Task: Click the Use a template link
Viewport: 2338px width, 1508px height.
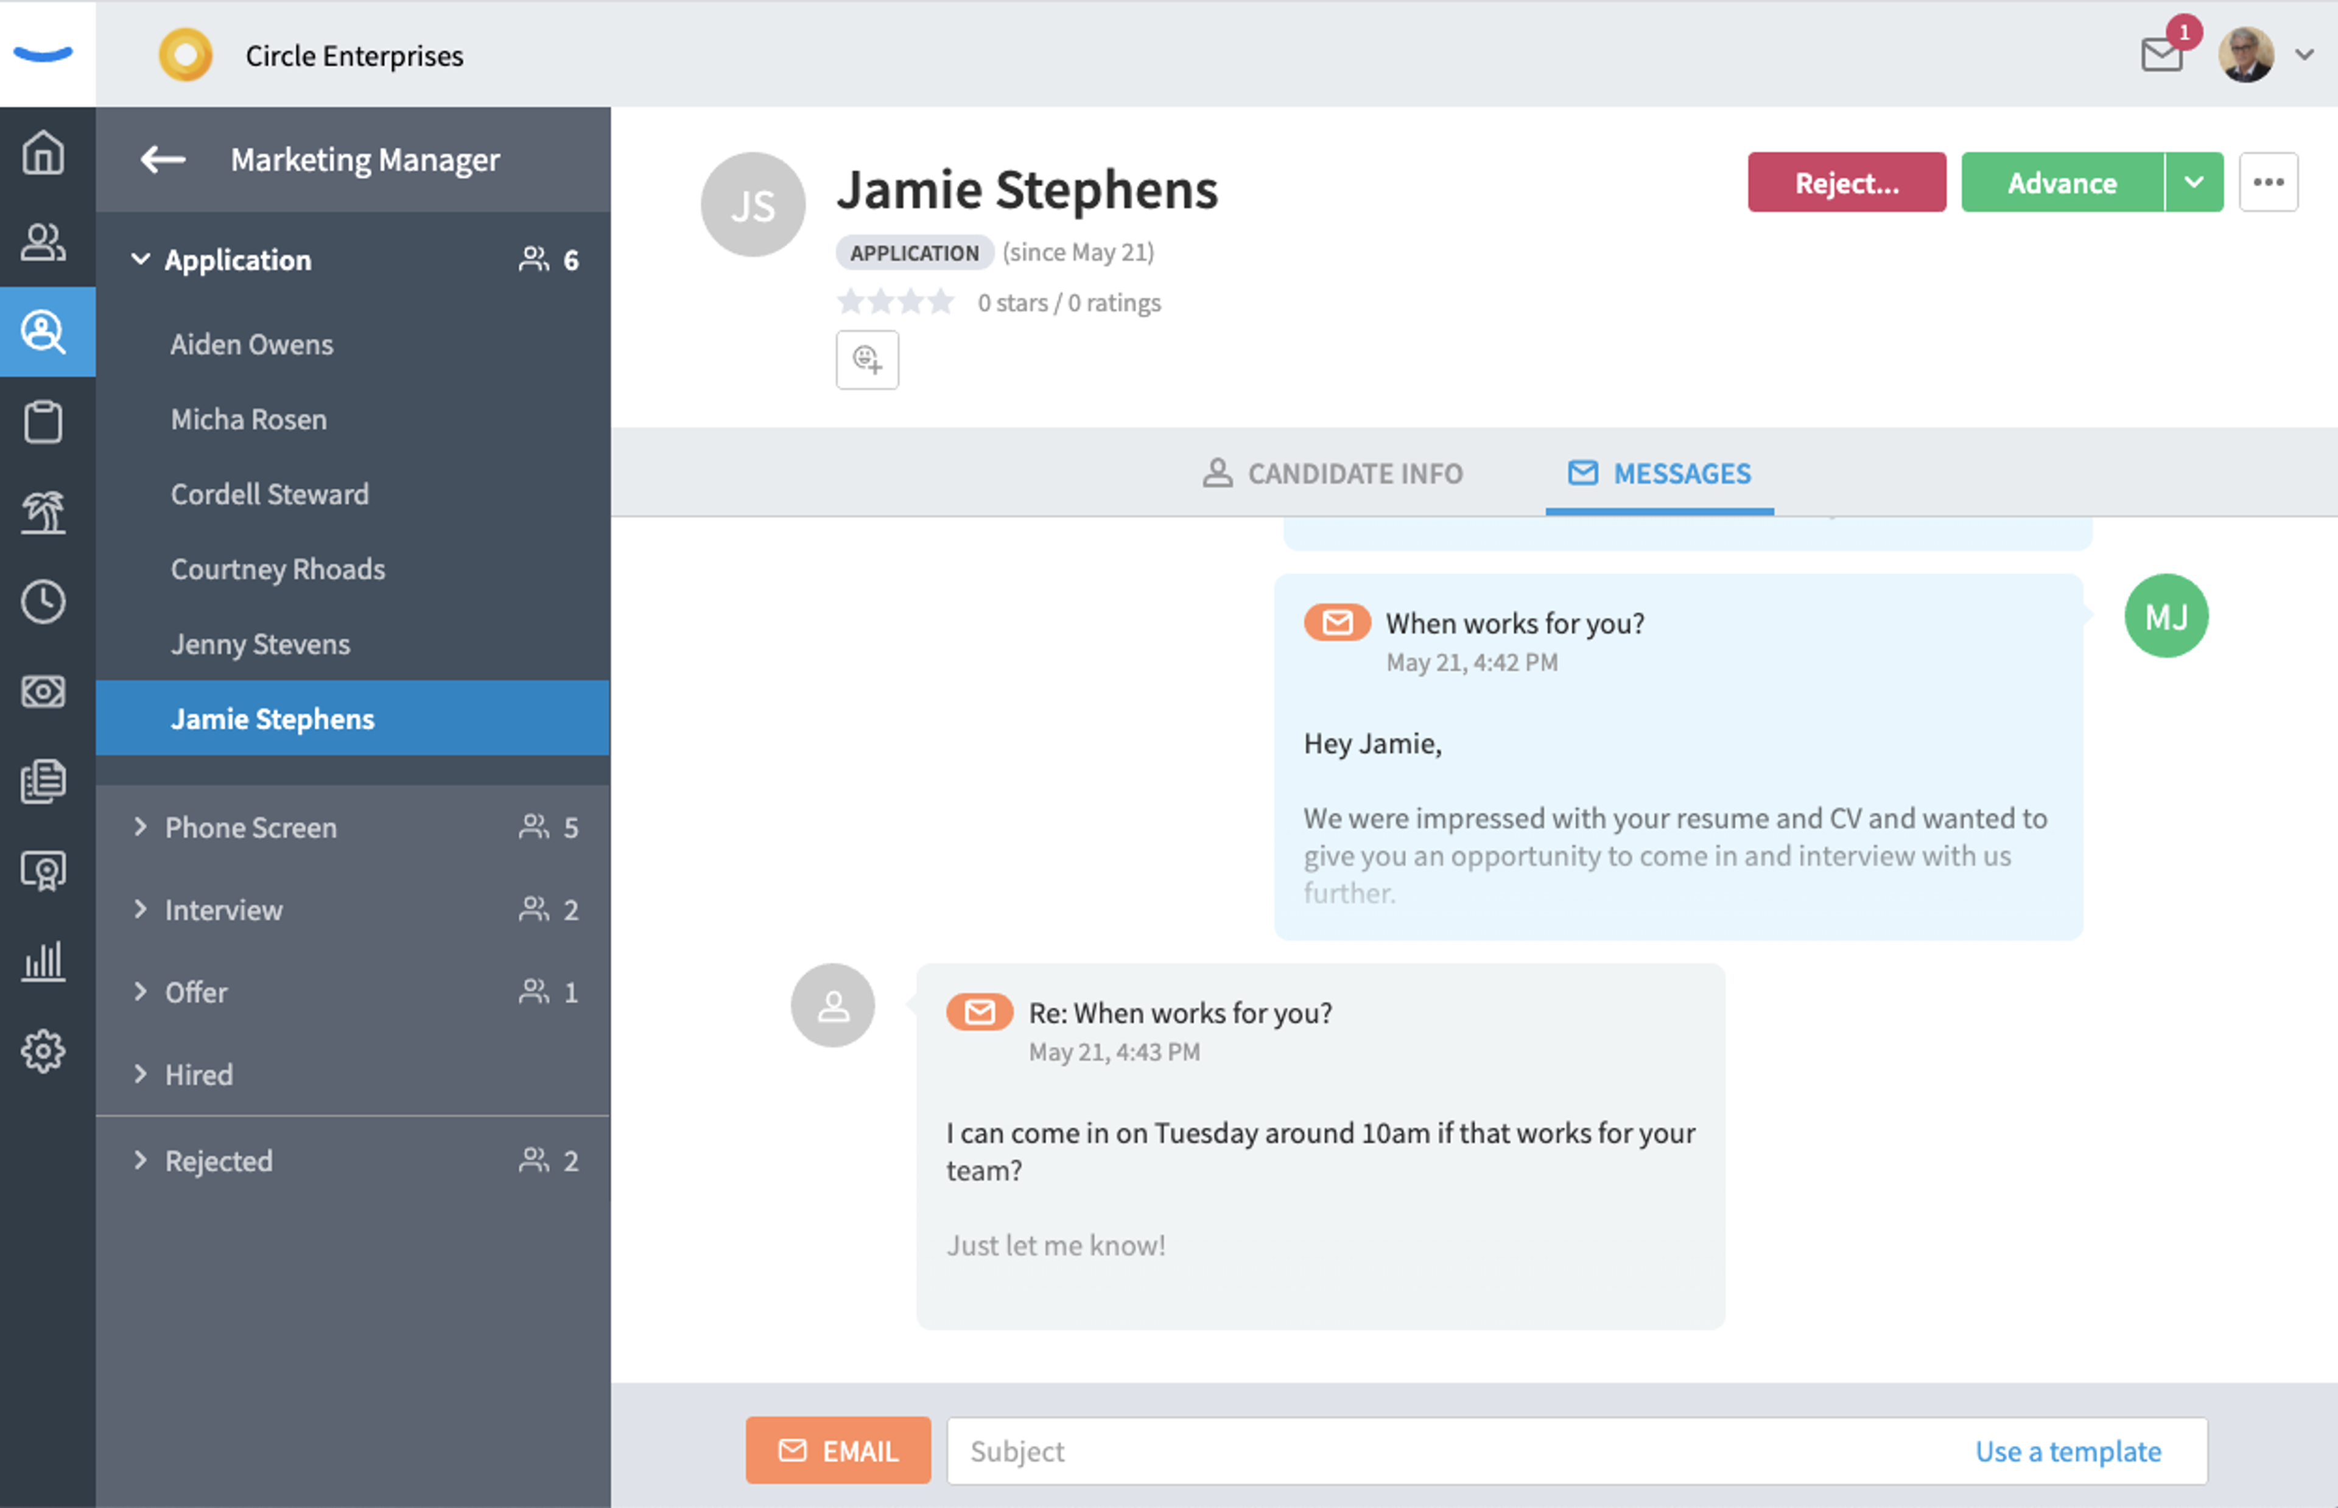Action: (2068, 1451)
